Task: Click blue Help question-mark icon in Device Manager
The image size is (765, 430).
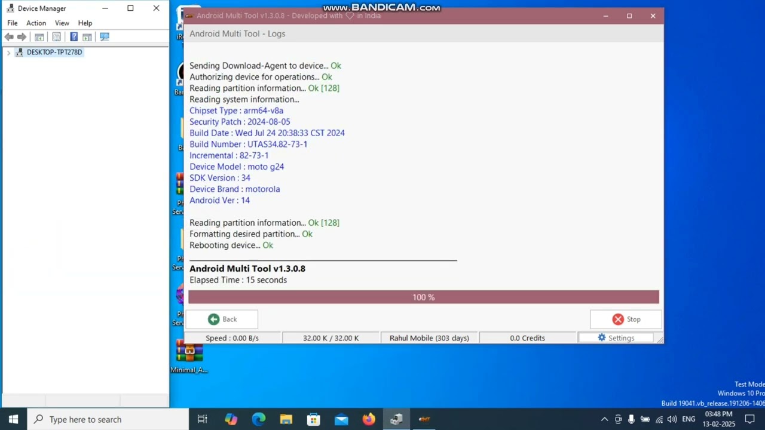Action: click(74, 37)
